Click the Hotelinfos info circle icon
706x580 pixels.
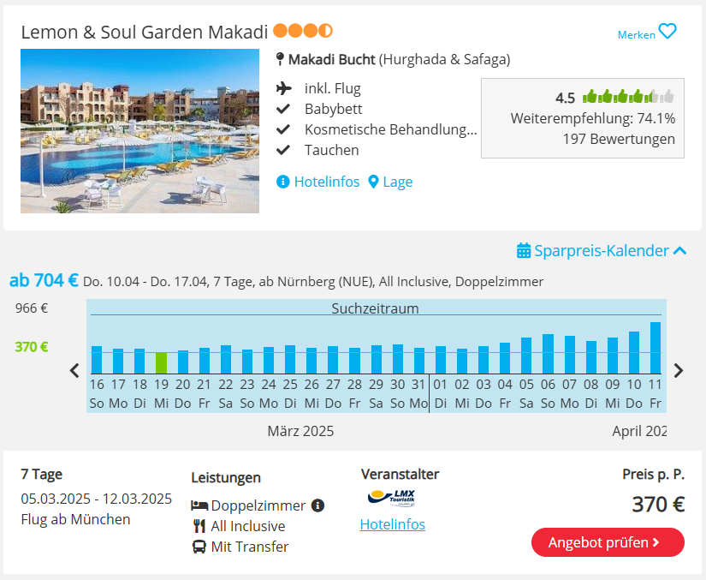(x=282, y=182)
